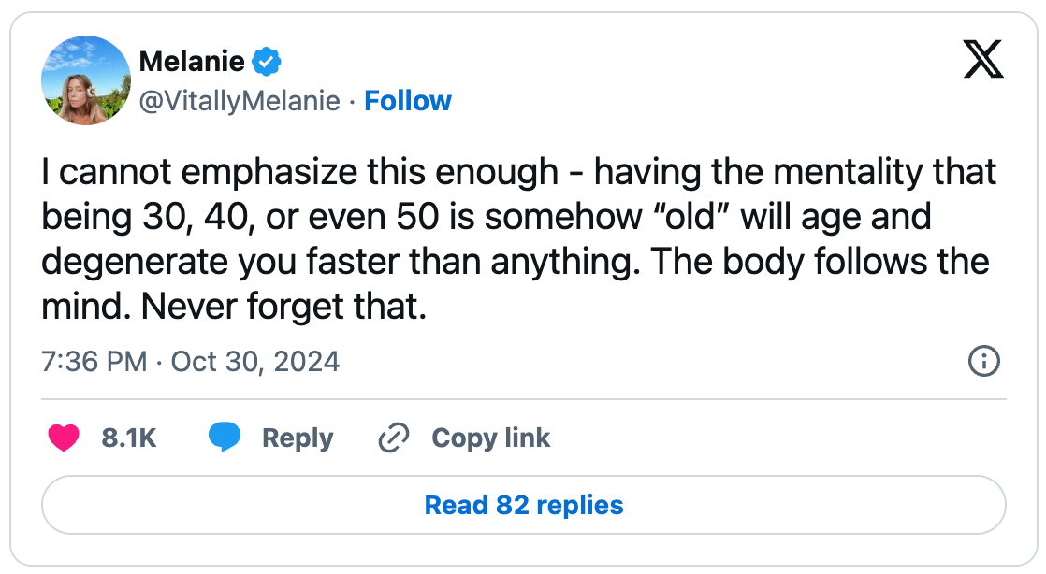Open Melanie's profile picture
This screenshot has height=574, width=1046.
pyautogui.click(x=85, y=81)
